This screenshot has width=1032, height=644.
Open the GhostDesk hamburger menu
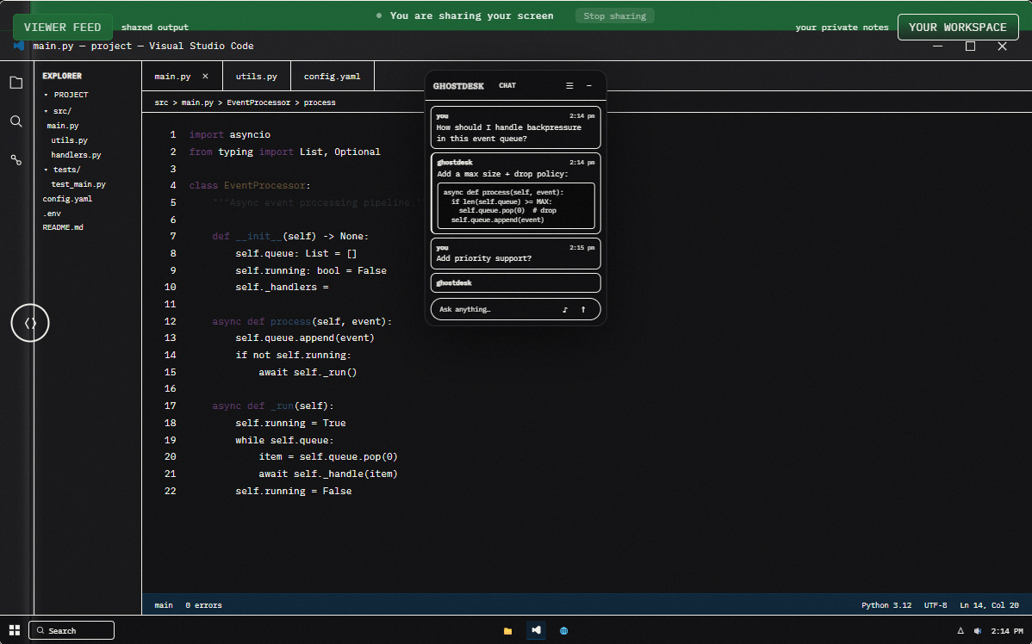[x=569, y=86]
